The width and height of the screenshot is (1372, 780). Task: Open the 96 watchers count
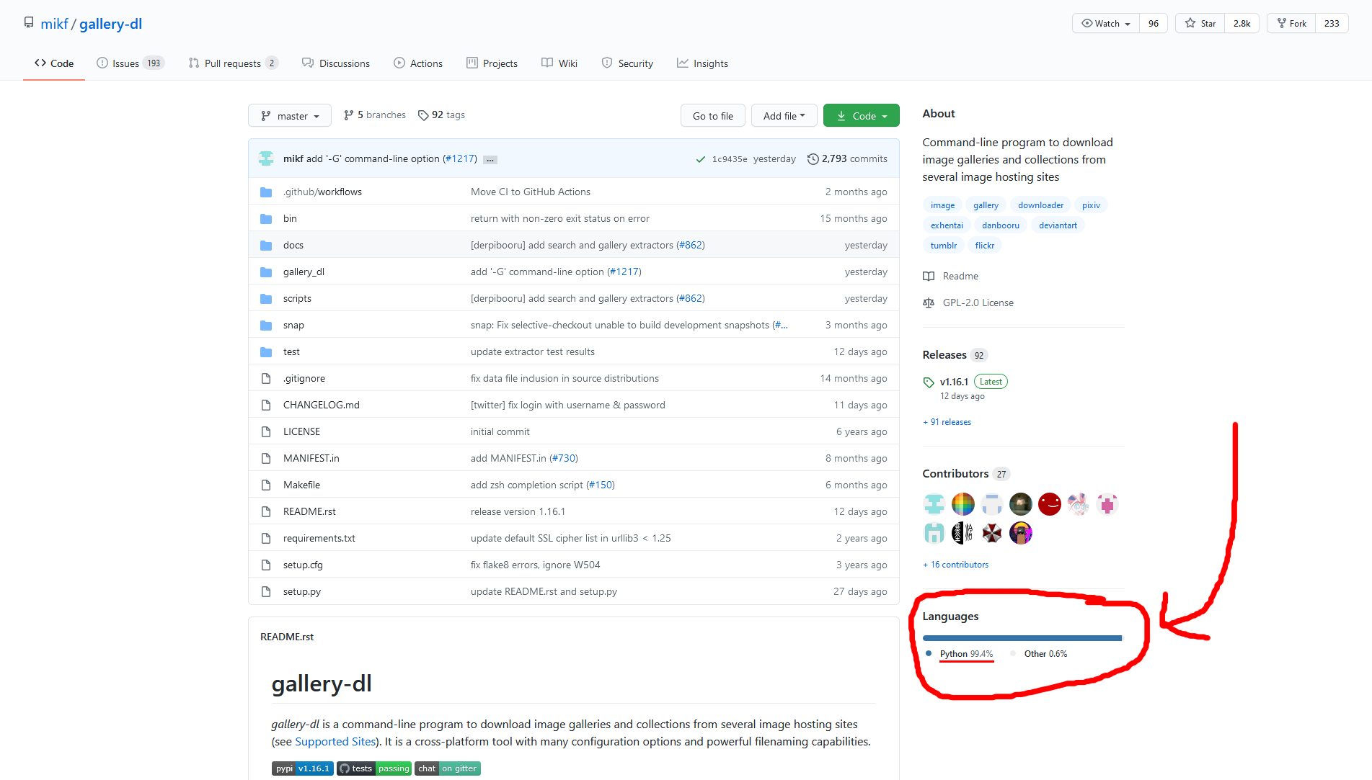1154,23
